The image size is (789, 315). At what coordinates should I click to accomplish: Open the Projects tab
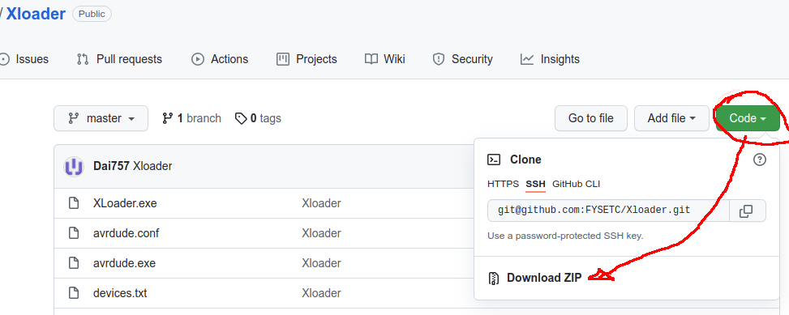(x=307, y=59)
